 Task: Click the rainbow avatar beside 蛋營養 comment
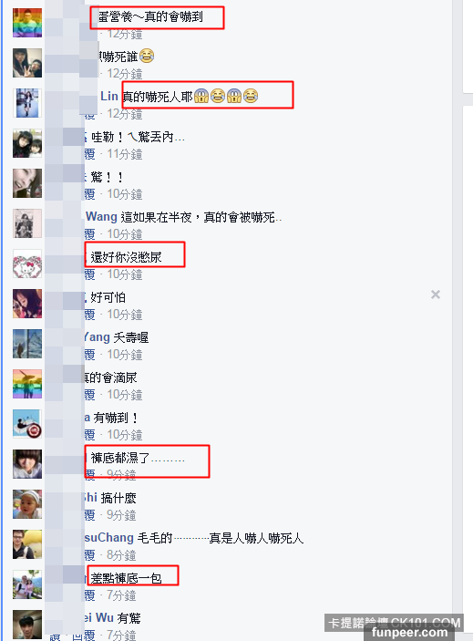point(27,23)
